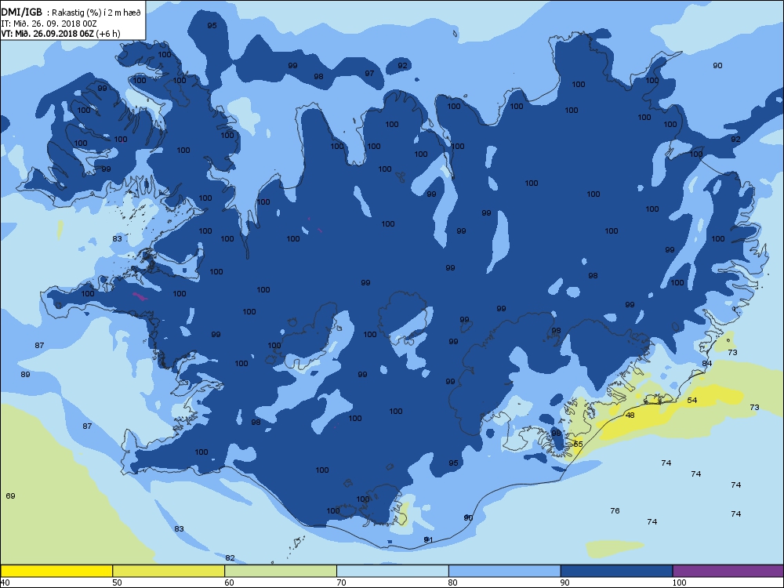
Task: Click the legend scale label 60
Action: click(229, 583)
